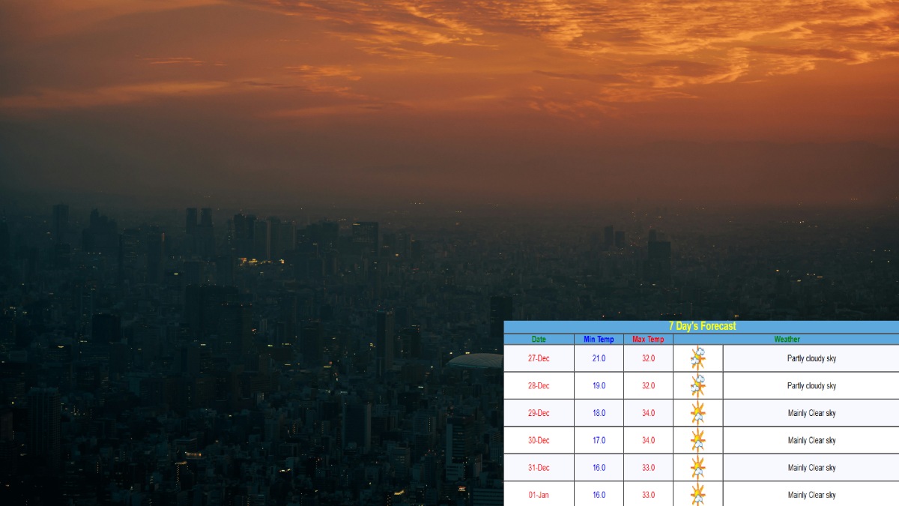This screenshot has height=506, width=899.
Task: Click the 34.0 max temp for 29-Dec
Action: [x=648, y=413]
